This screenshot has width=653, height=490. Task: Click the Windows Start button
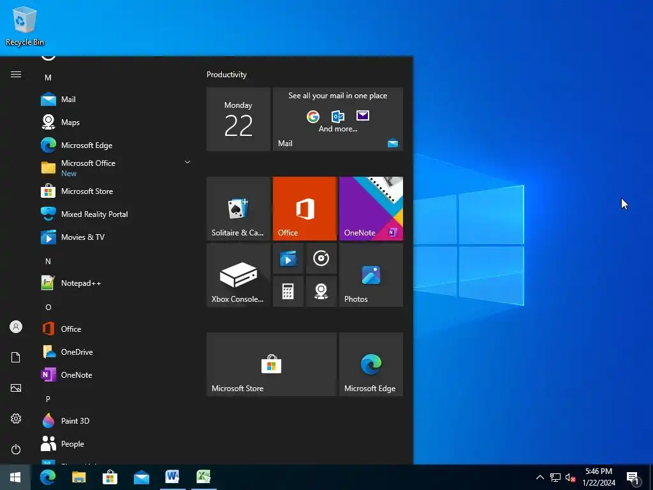(15, 477)
